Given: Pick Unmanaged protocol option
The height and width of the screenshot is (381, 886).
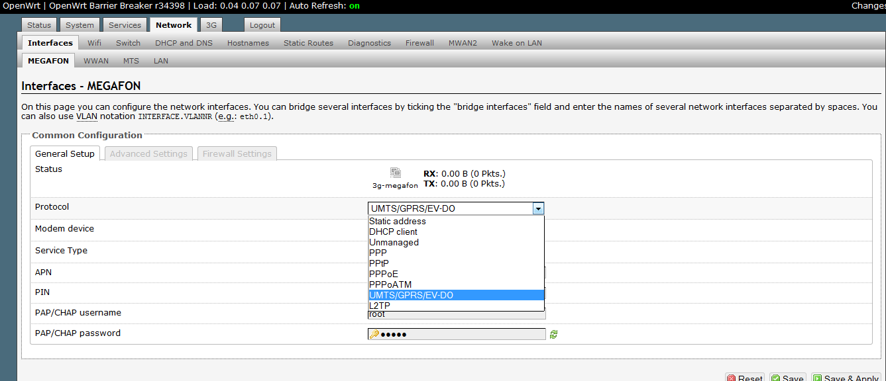Looking at the screenshot, I should tap(456, 243).
